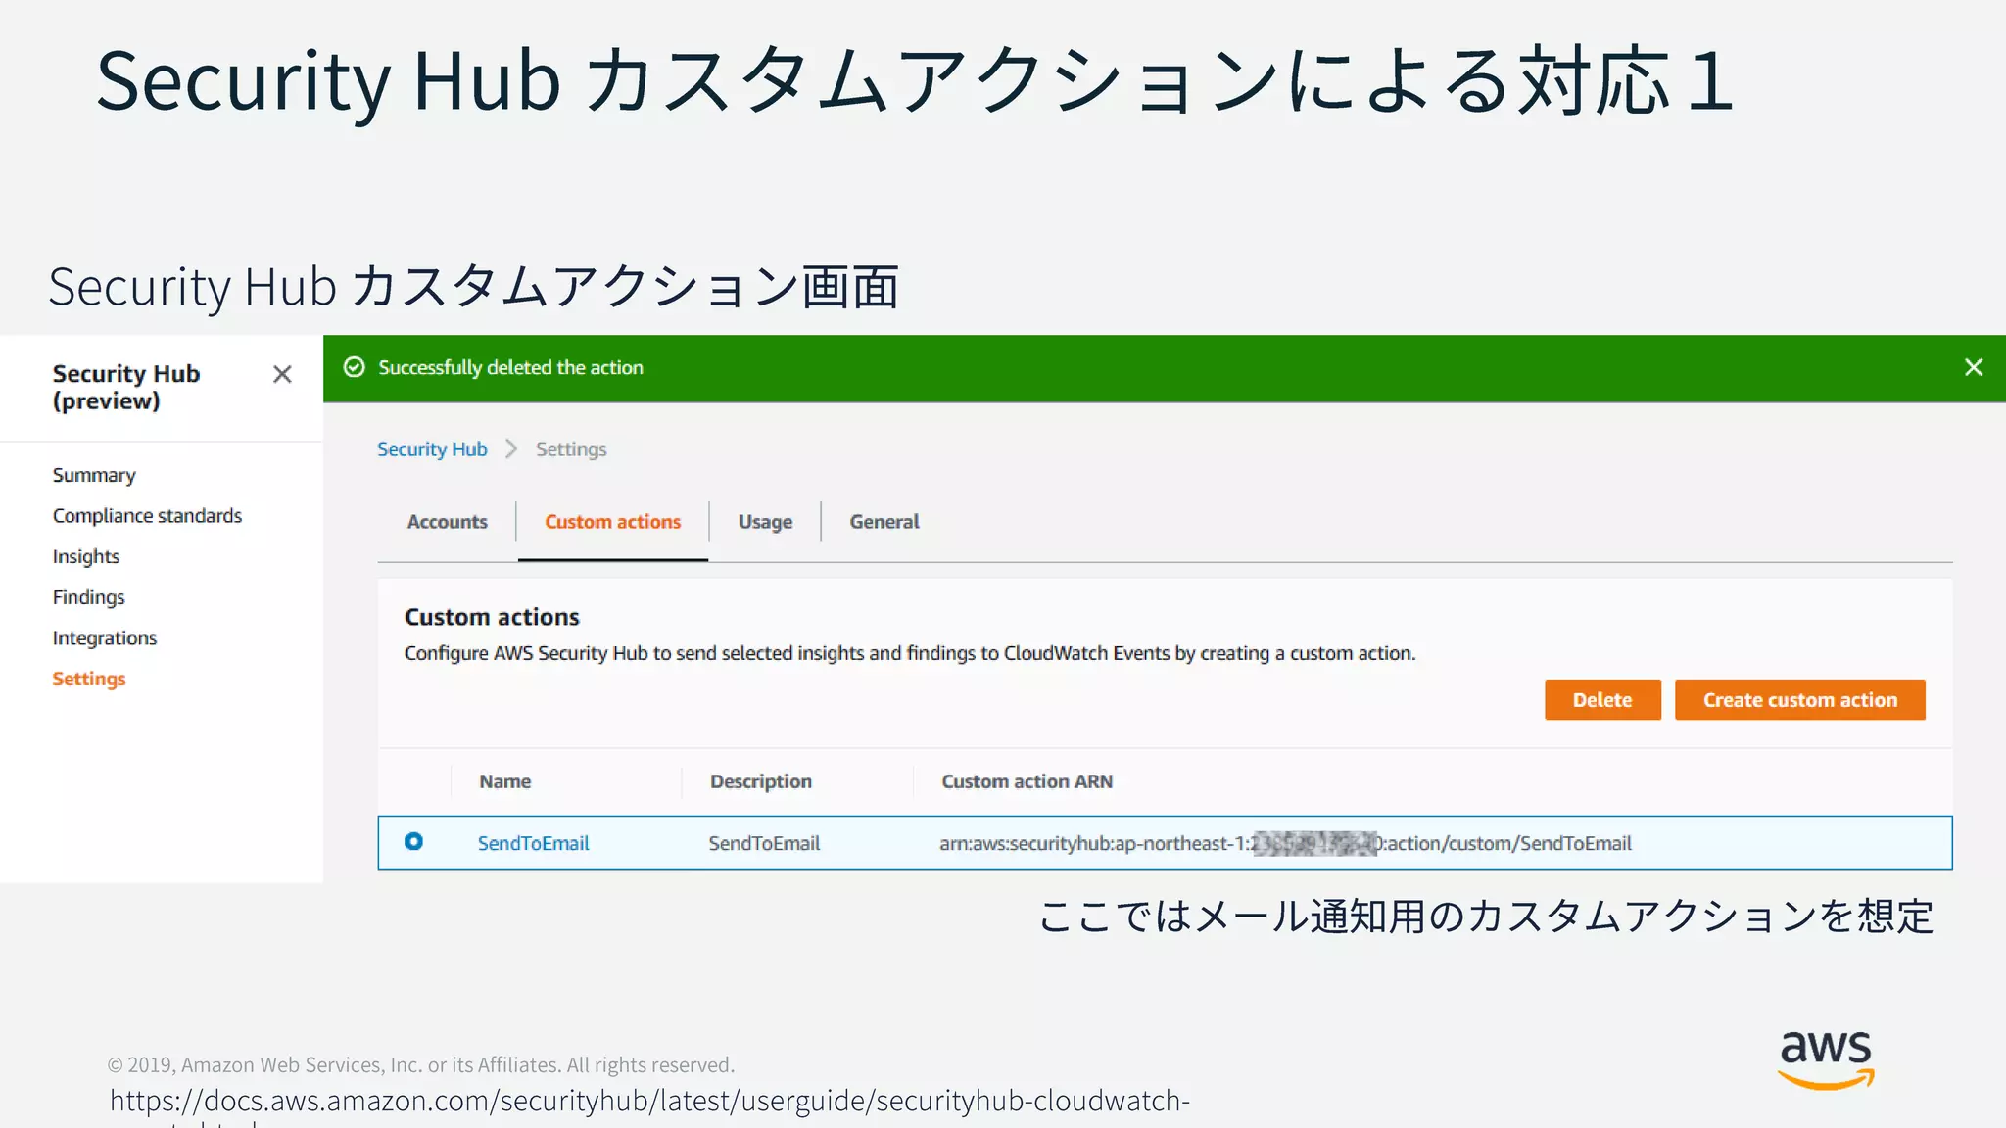2006x1128 pixels.
Task: Click Create custom action button
Action: [1799, 700]
